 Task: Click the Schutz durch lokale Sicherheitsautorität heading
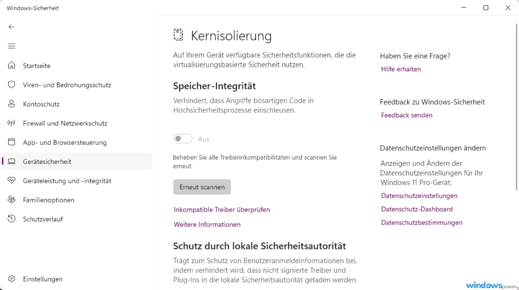(x=259, y=246)
